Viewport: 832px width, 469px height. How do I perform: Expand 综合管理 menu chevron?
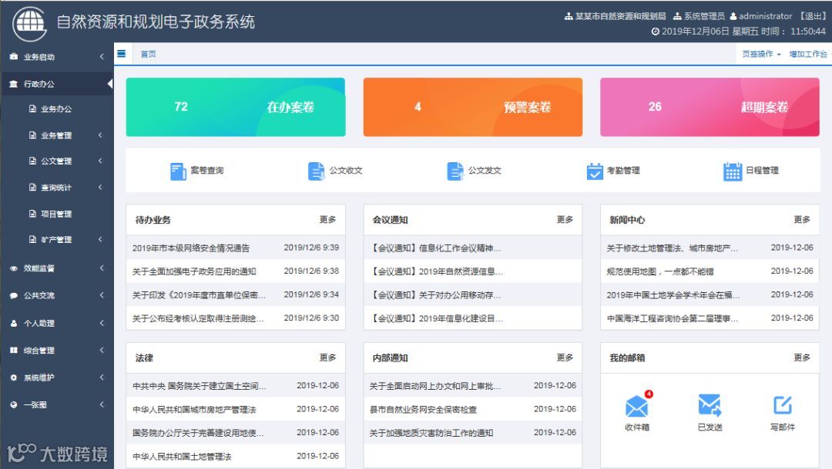click(102, 350)
